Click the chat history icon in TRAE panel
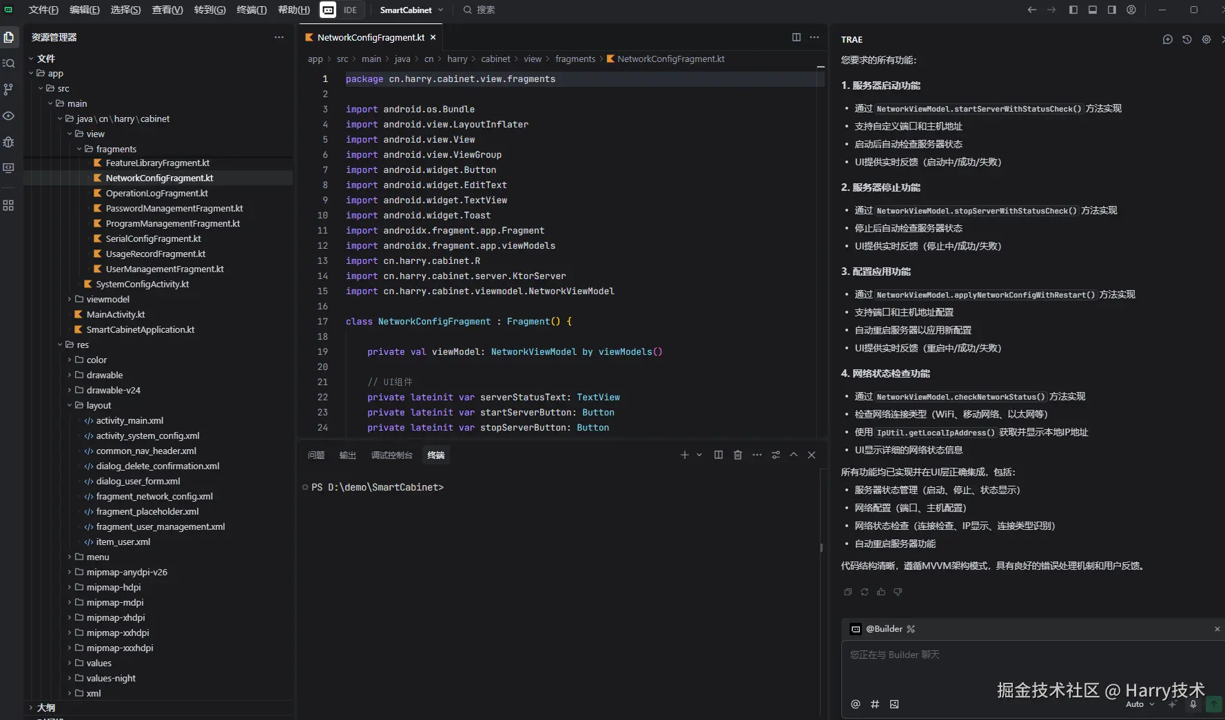 pyautogui.click(x=1186, y=39)
